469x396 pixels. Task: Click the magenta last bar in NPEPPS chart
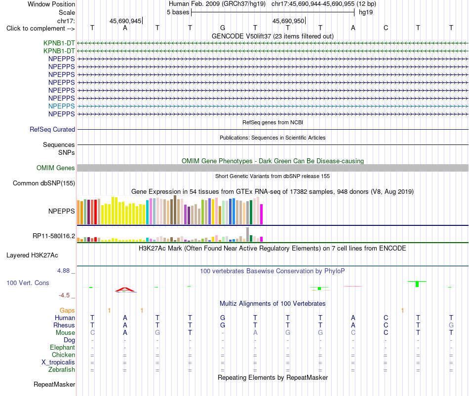click(262, 215)
